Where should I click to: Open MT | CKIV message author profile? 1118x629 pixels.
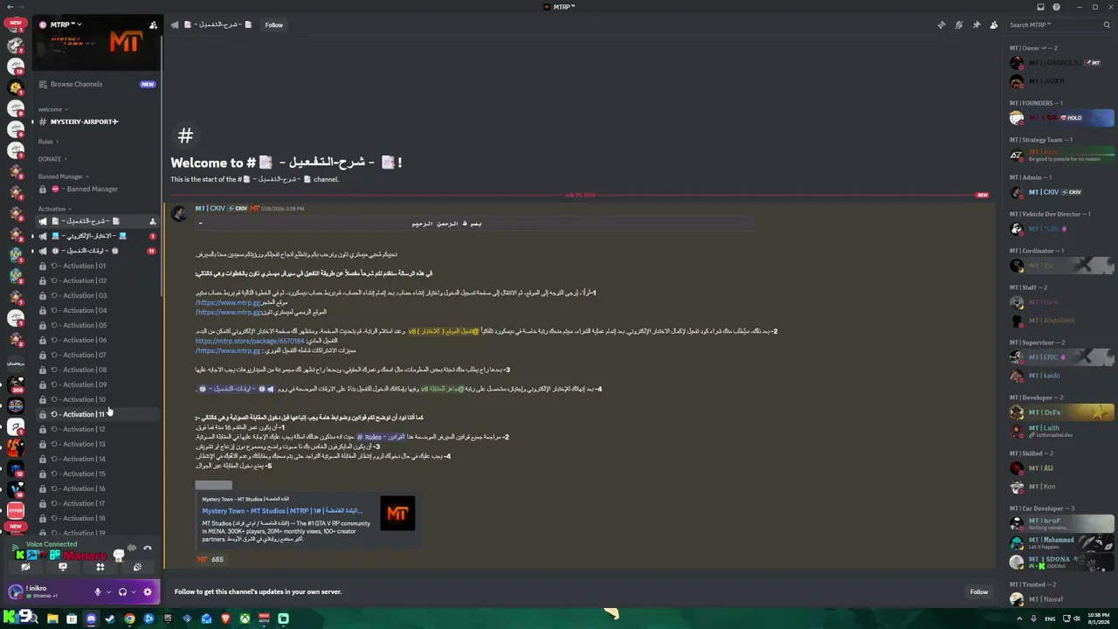tap(210, 209)
